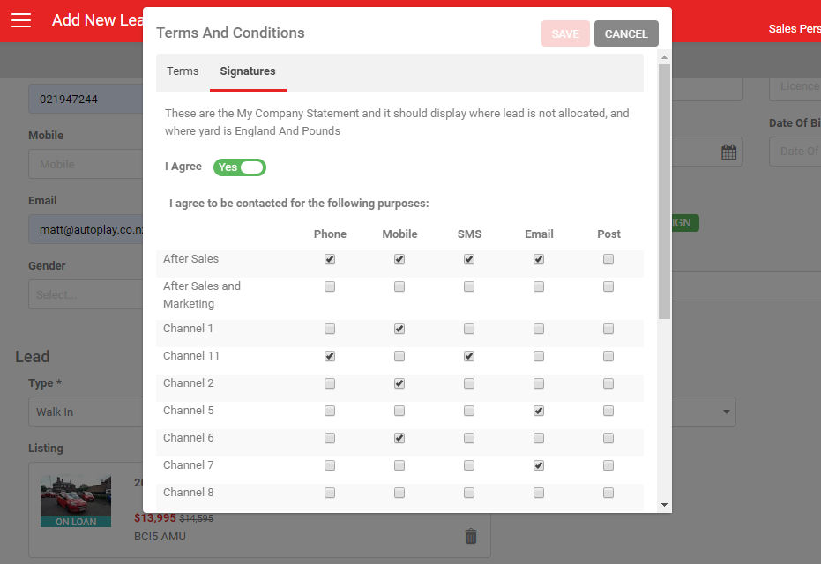821x564 pixels.
Task: Click the CANCEL button
Action: tap(626, 34)
